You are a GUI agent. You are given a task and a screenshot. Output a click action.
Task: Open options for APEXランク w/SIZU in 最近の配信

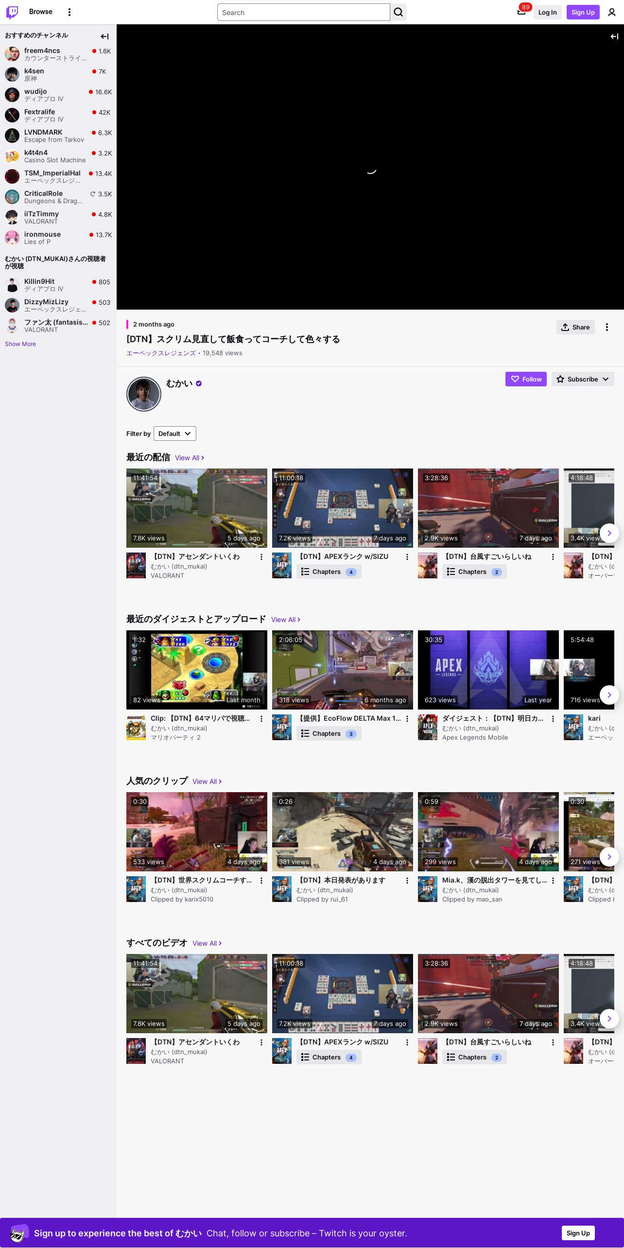(407, 557)
